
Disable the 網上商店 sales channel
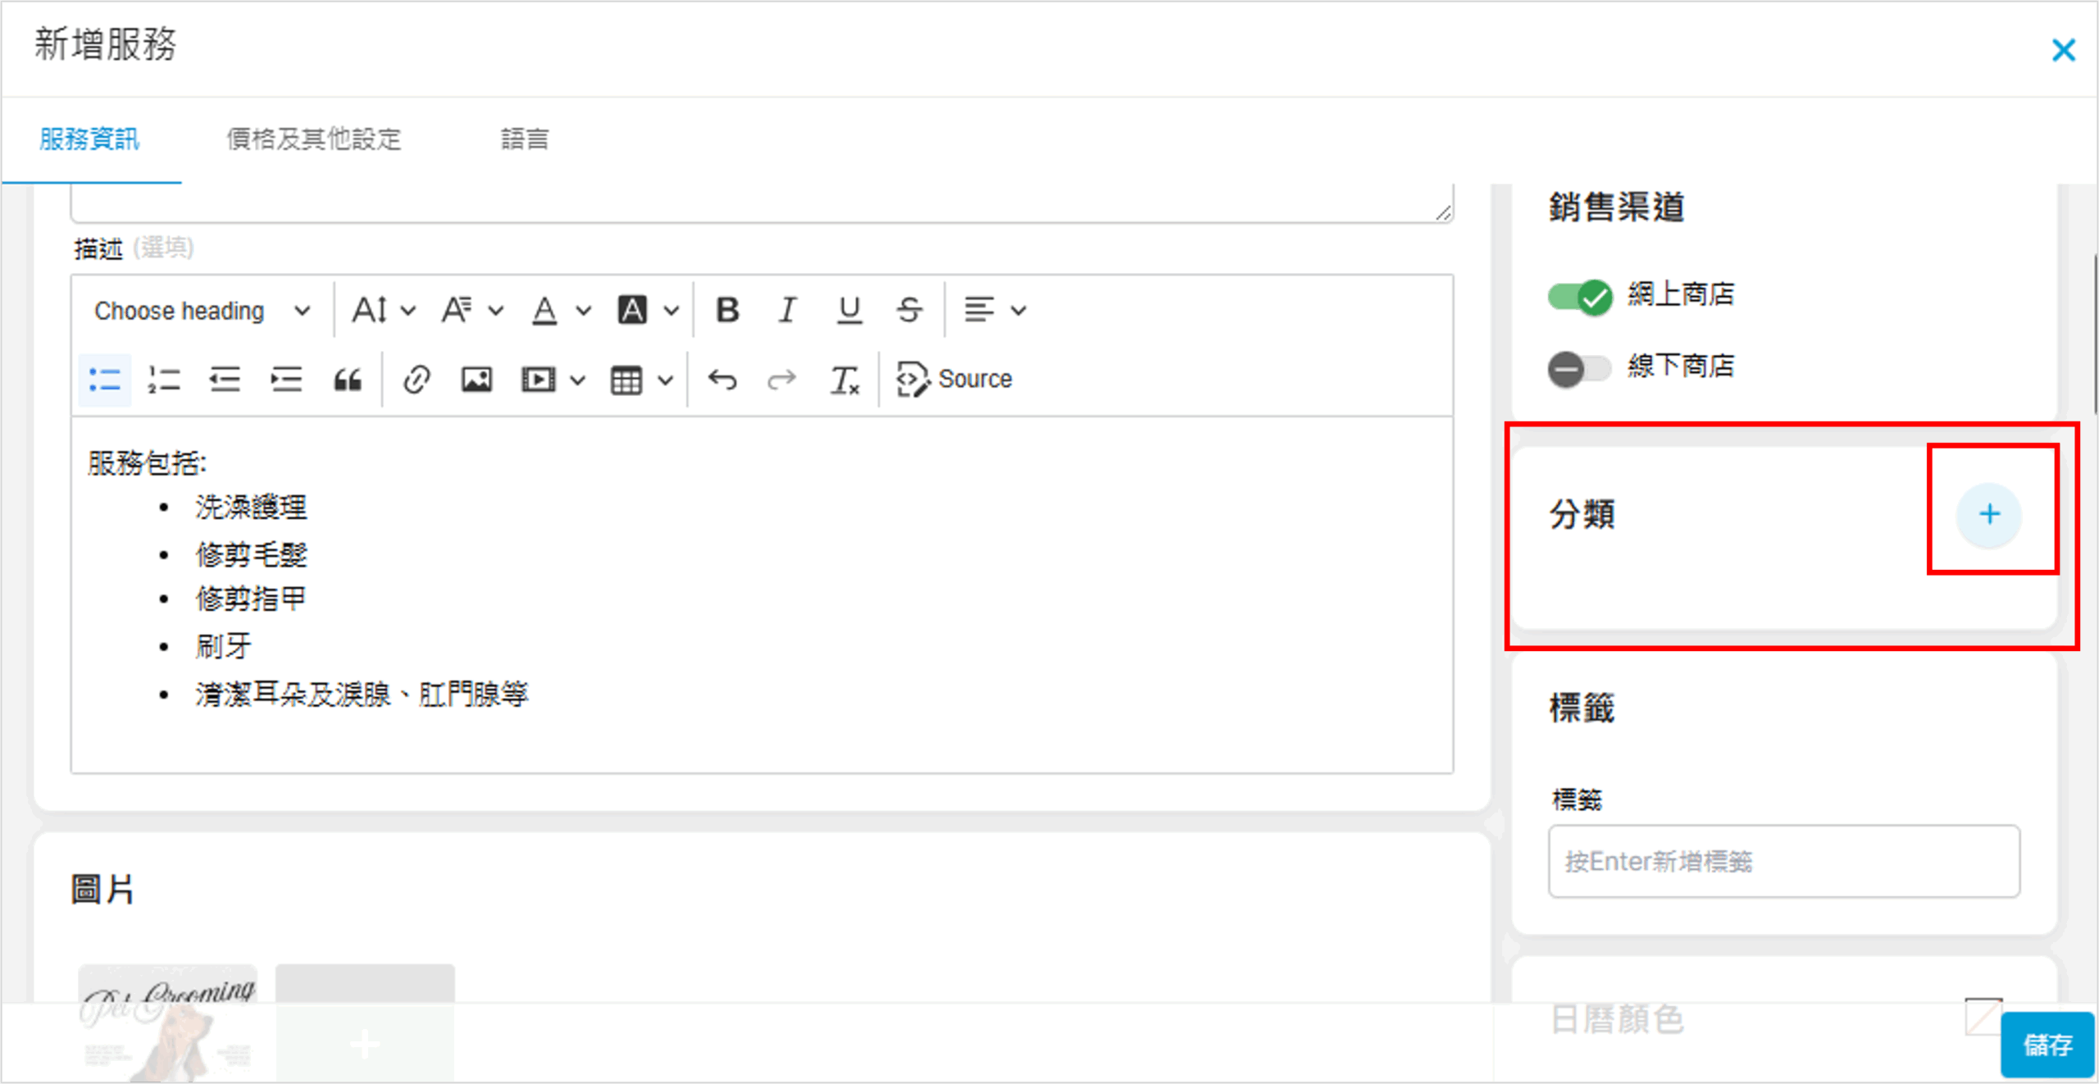point(1579,296)
